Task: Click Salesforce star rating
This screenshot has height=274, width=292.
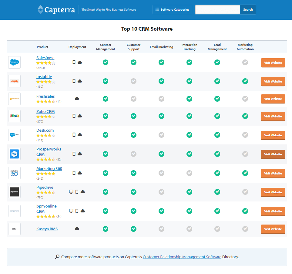Action: 46,63
